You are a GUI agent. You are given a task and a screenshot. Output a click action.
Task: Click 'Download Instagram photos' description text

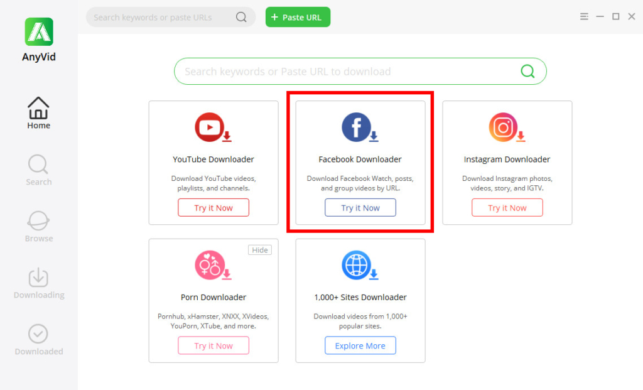(507, 183)
